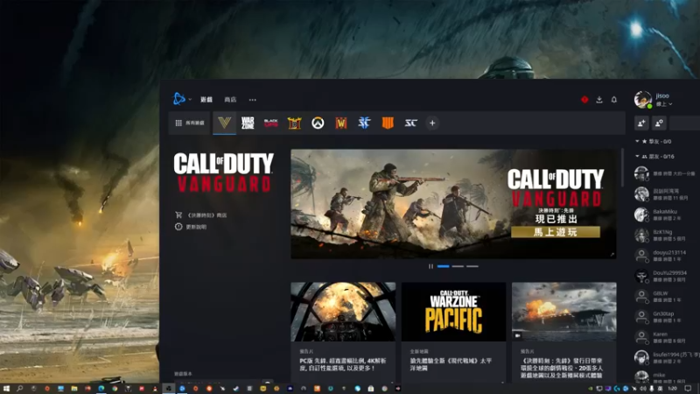Select the second carousel indicator

pos(458,266)
